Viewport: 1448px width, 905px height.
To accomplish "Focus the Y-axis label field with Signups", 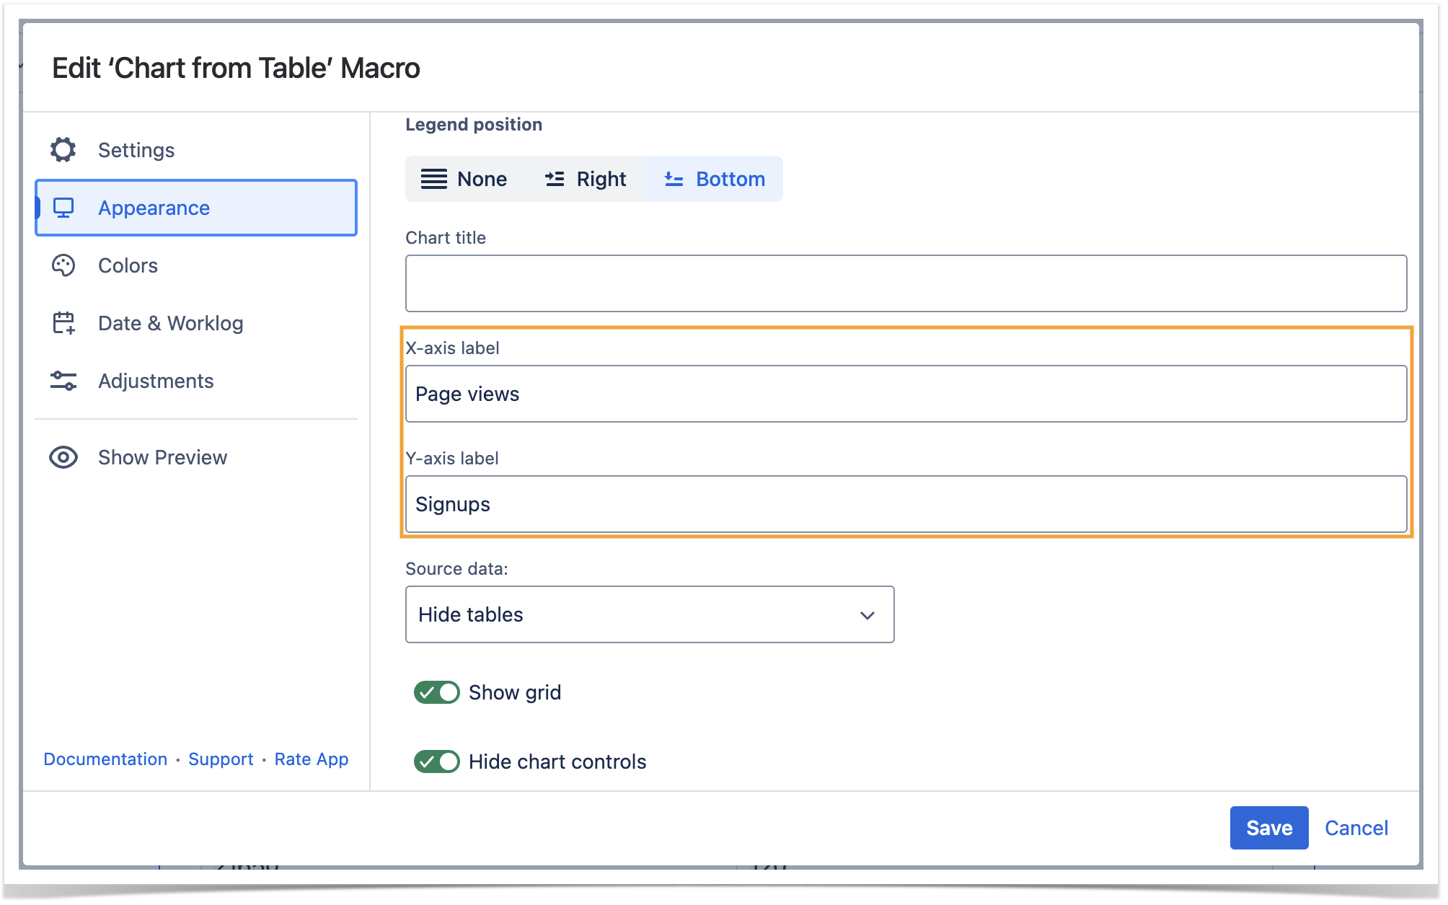I will click(905, 504).
